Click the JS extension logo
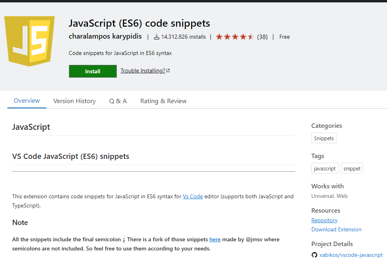Image resolution: width=387 pixels, height=258 pixels. [x=29, y=41]
